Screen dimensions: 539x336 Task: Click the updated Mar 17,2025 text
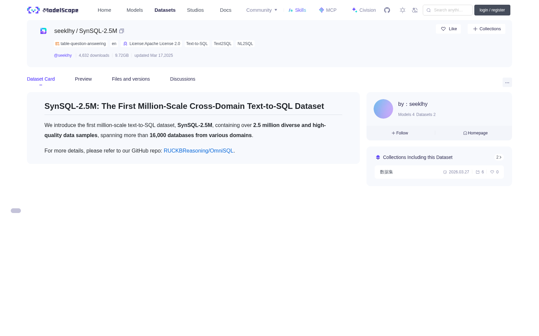coord(154,55)
